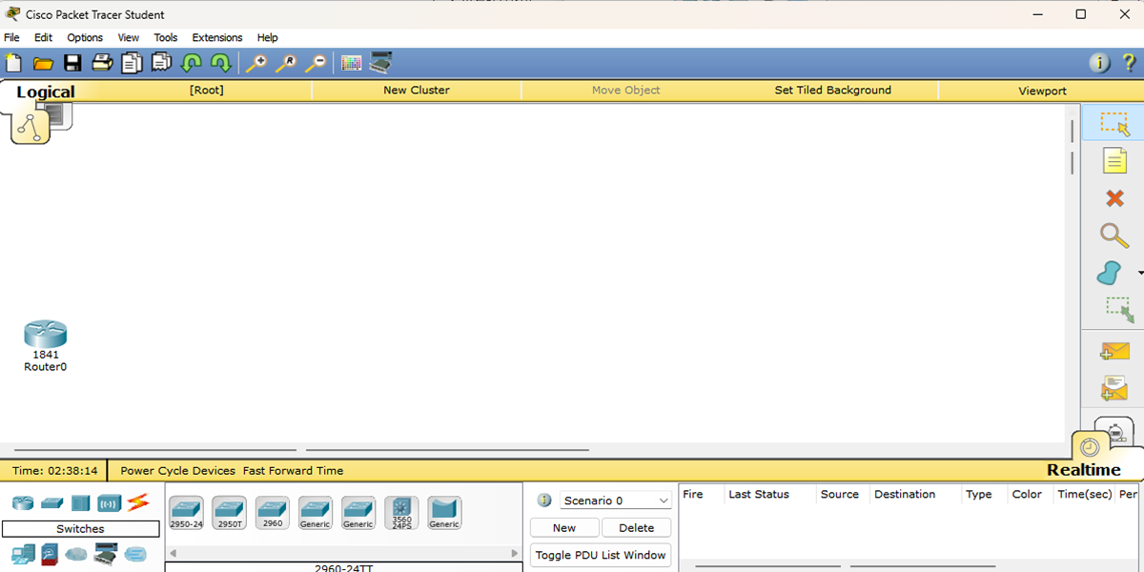Open the Custom Devices Dialog icon
The image size is (1144, 572).
[381, 63]
